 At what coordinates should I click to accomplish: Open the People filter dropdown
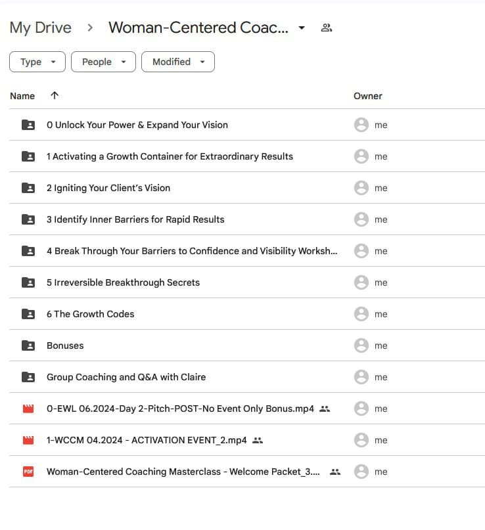tap(103, 62)
